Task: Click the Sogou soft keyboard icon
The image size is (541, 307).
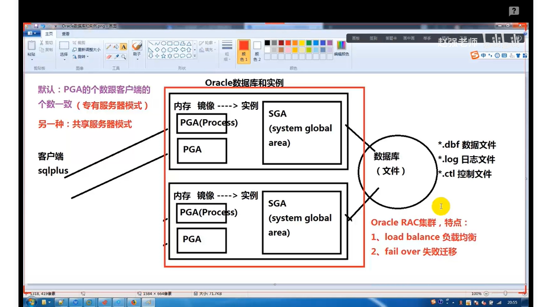Action: click(504, 55)
